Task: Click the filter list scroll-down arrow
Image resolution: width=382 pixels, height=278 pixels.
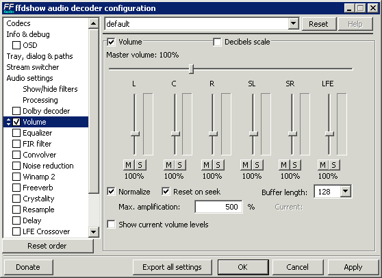Action: (x=94, y=231)
